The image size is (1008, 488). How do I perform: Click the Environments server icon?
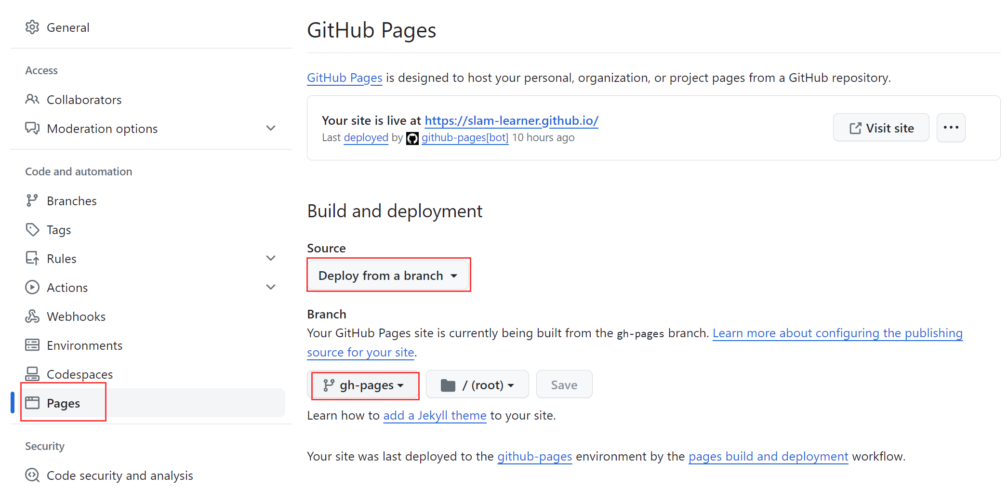click(x=32, y=345)
